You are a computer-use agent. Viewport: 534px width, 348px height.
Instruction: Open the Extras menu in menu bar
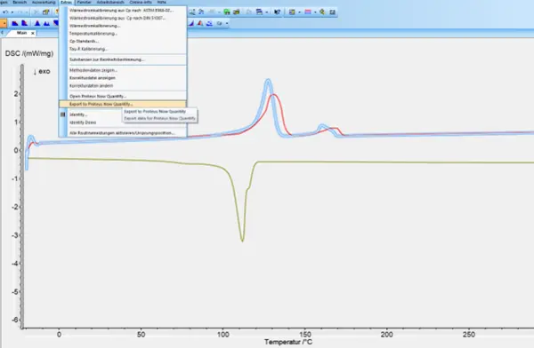click(66, 2)
